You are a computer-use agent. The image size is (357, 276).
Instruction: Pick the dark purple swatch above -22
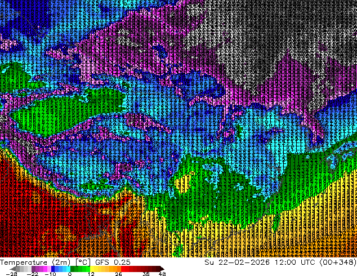click(x=33, y=269)
